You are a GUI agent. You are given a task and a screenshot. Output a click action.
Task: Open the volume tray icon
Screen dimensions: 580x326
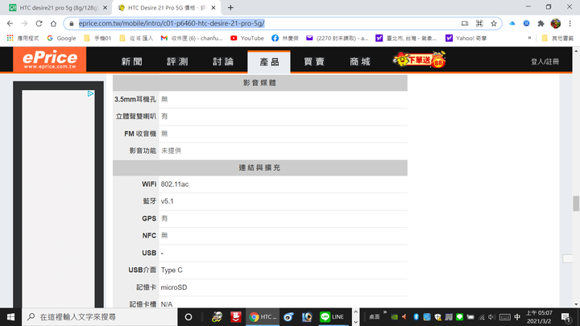pyautogui.click(x=491, y=317)
